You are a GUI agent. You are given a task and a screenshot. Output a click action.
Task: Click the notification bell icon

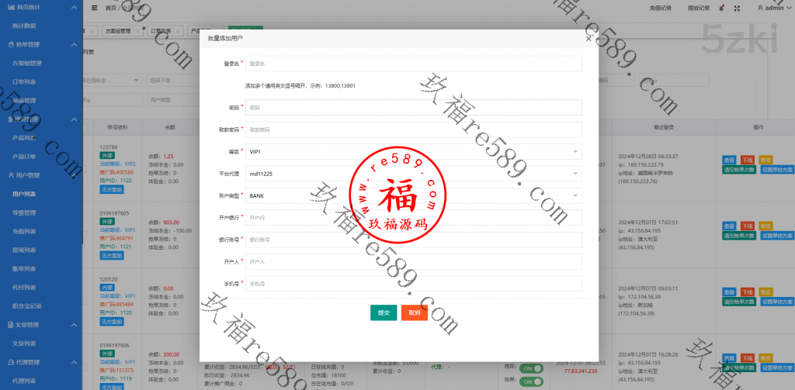723,8
